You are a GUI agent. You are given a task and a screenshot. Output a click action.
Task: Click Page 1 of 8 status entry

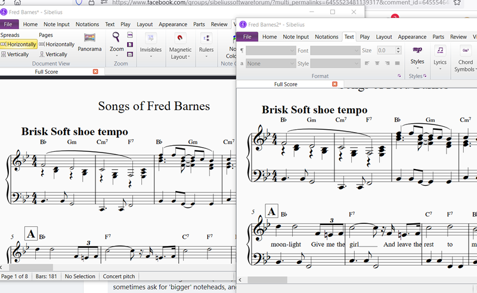point(14,276)
